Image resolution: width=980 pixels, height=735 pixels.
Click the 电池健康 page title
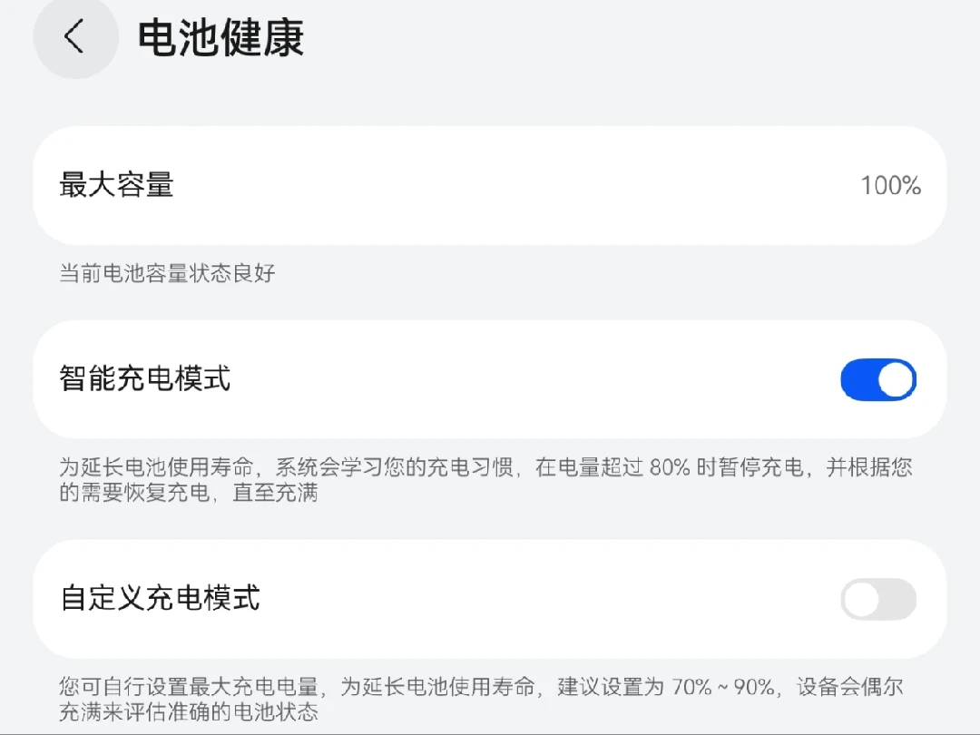(x=220, y=38)
